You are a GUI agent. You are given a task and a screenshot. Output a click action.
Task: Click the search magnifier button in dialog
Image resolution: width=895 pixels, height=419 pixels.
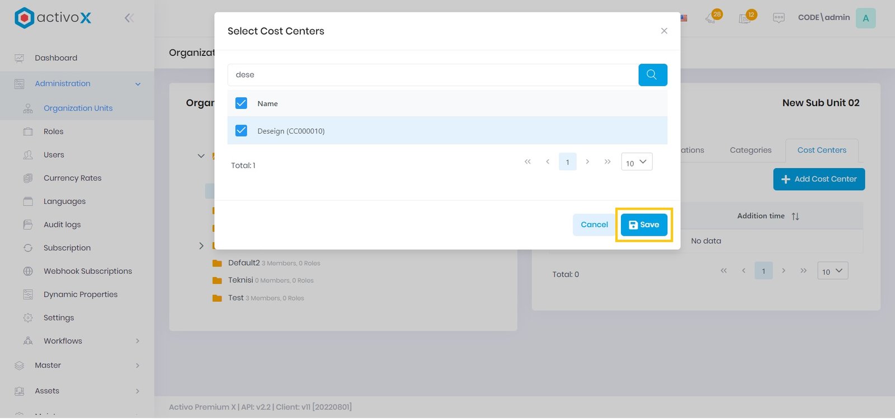652,75
